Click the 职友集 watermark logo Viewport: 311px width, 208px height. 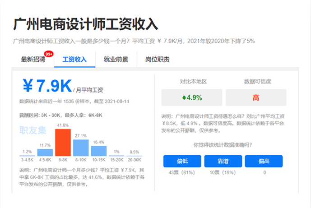[x=33, y=130]
